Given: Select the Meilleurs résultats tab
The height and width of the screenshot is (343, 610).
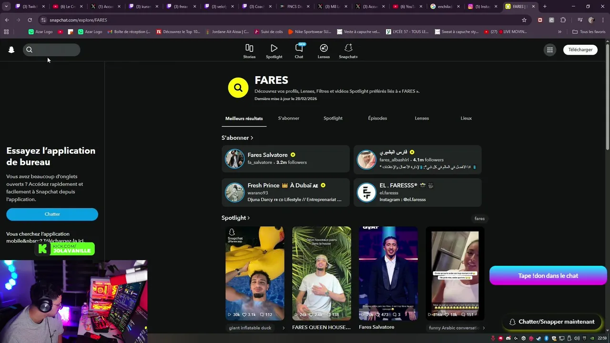Looking at the screenshot, I should (x=244, y=119).
